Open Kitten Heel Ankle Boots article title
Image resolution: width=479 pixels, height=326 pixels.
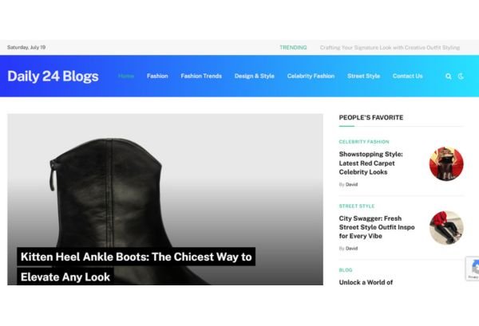pyautogui.click(x=136, y=266)
